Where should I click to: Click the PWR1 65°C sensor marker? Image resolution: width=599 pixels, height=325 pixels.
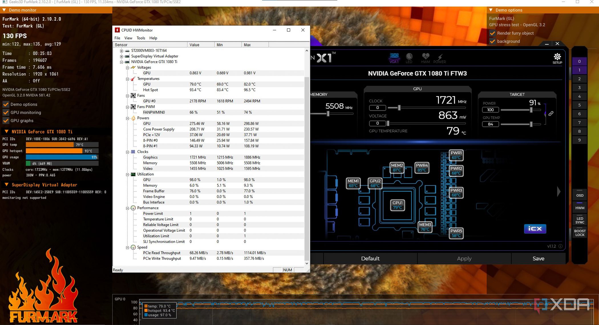(456, 155)
